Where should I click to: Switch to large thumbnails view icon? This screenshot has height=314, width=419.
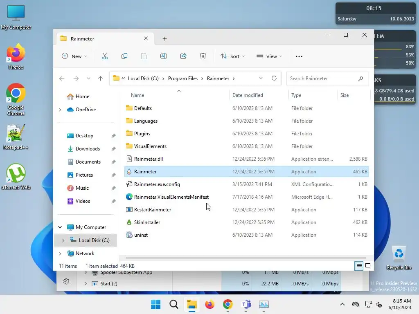tap(368, 266)
